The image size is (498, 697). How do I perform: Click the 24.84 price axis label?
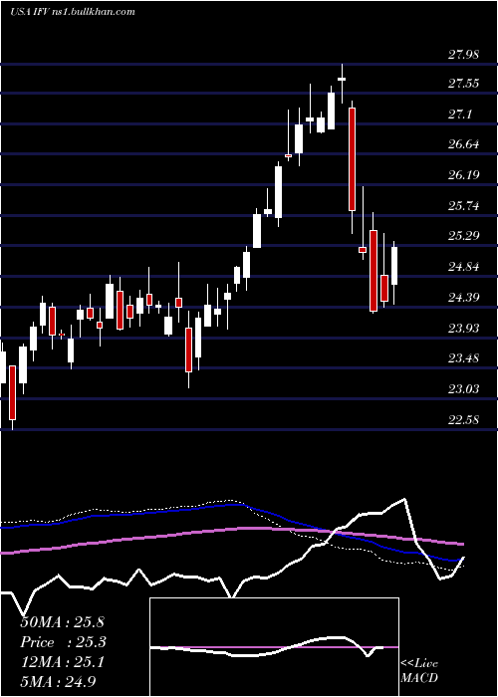464,267
